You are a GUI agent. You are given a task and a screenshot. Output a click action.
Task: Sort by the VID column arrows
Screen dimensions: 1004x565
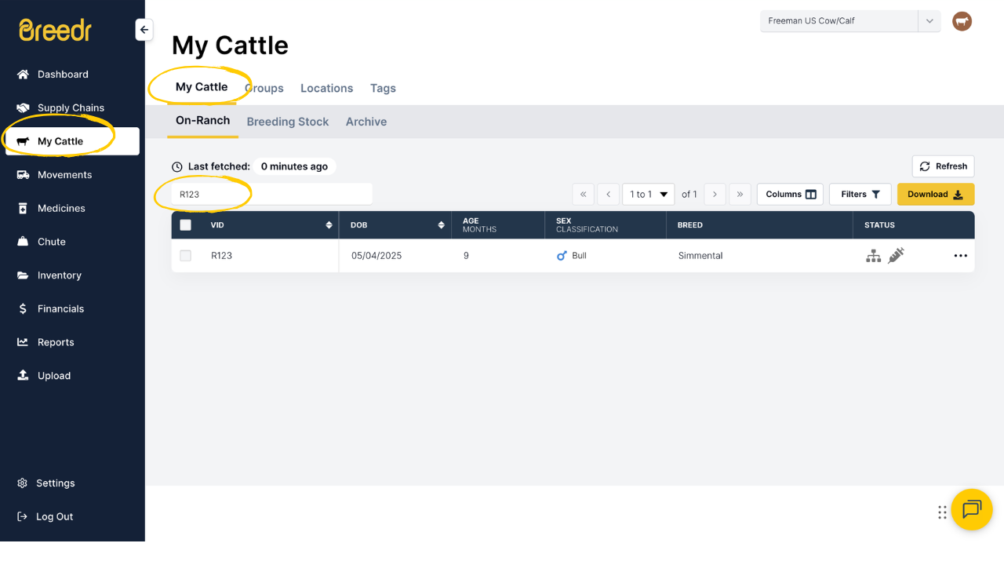point(329,225)
